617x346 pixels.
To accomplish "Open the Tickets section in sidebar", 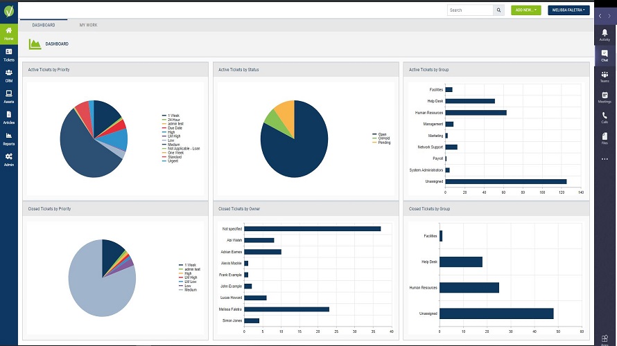I will click(8, 55).
